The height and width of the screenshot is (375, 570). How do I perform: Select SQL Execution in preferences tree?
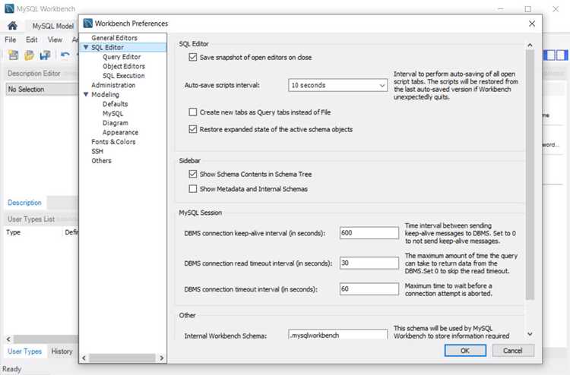(124, 75)
